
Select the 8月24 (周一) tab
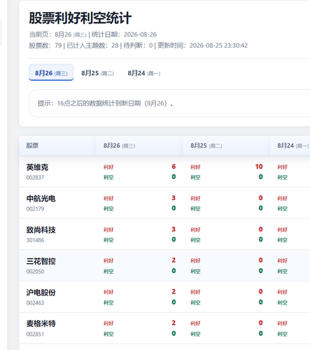pyautogui.click(x=144, y=73)
